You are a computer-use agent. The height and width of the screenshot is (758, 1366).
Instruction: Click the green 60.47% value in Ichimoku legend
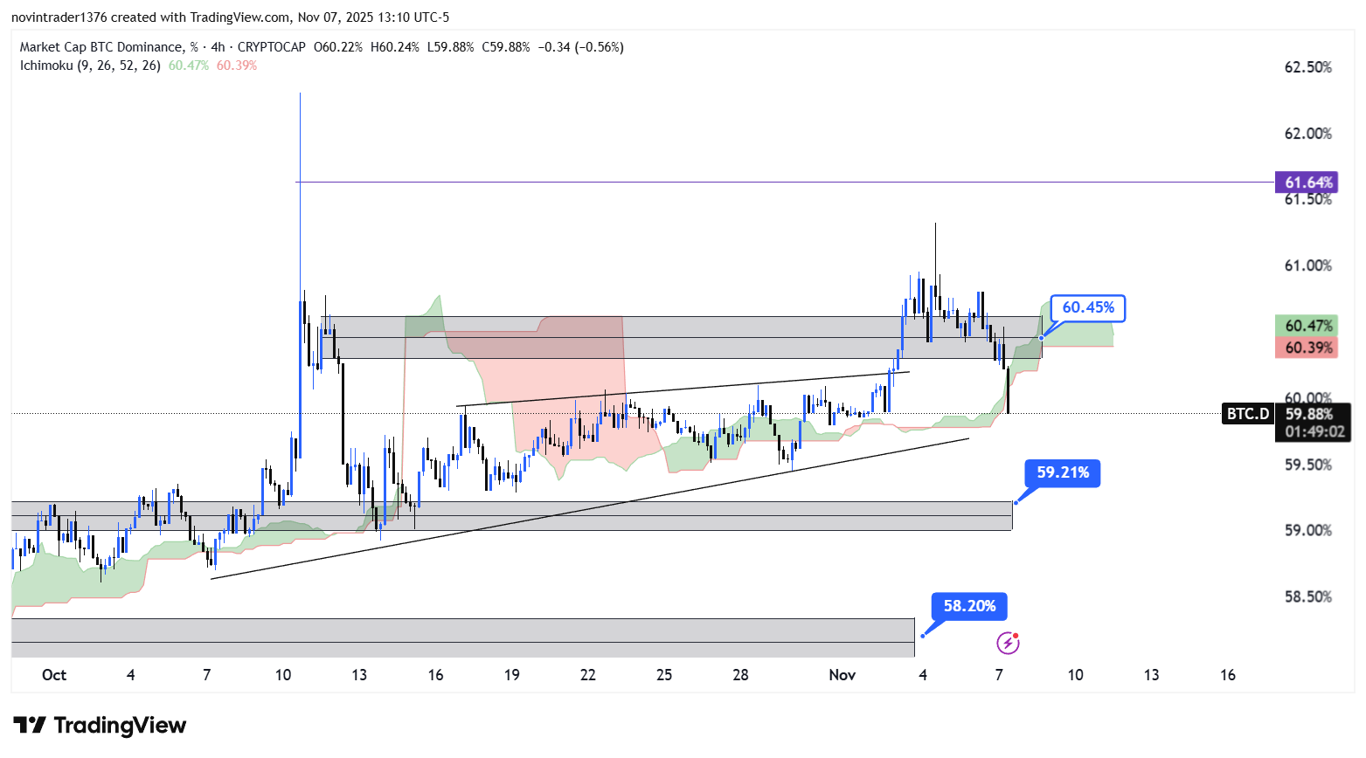click(188, 65)
